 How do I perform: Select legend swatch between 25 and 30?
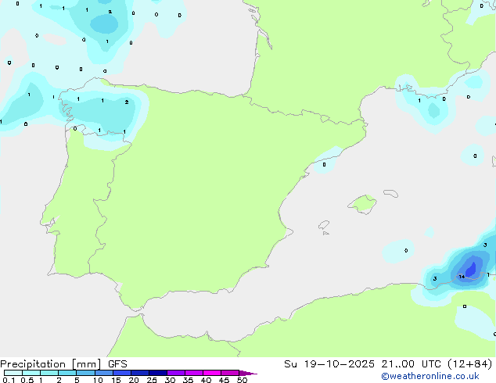[157, 373]
